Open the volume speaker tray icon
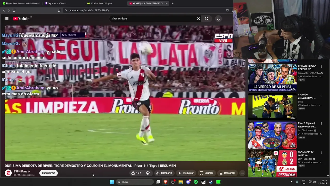The height and width of the screenshot is (186, 330). click(x=314, y=182)
